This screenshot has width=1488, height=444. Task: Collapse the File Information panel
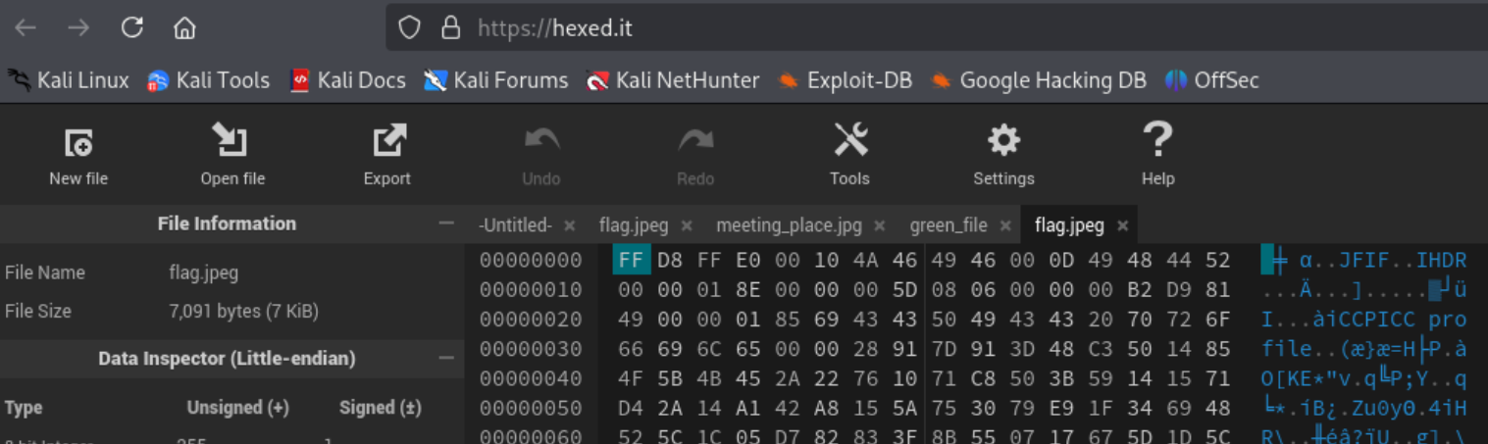(x=446, y=223)
